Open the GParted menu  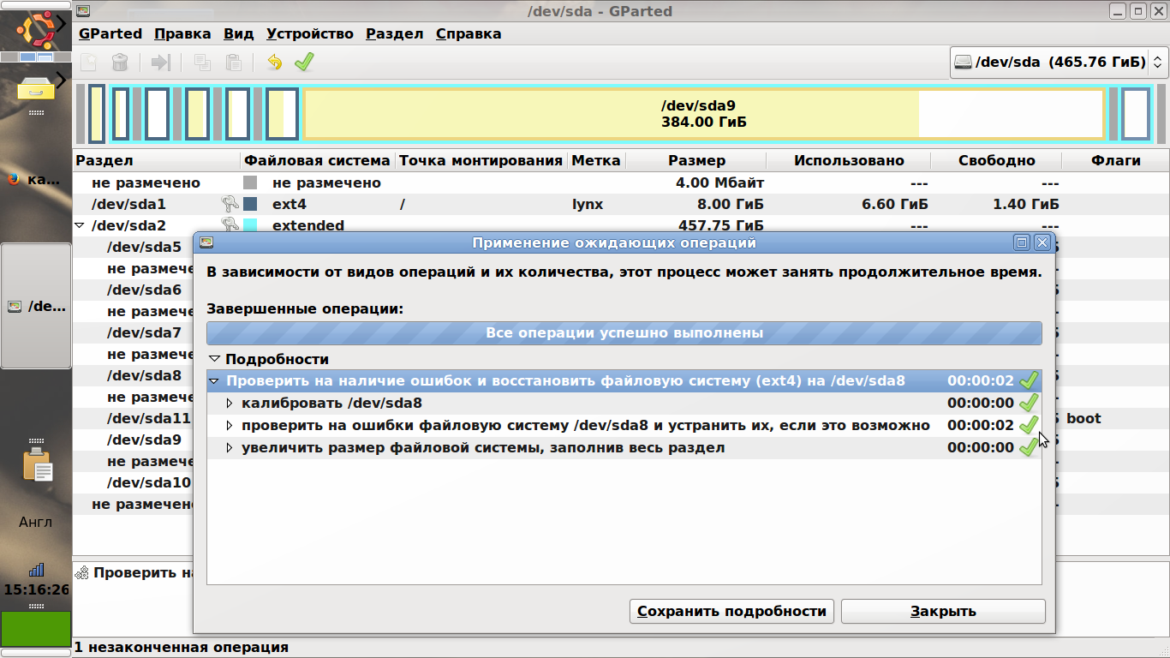(110, 34)
